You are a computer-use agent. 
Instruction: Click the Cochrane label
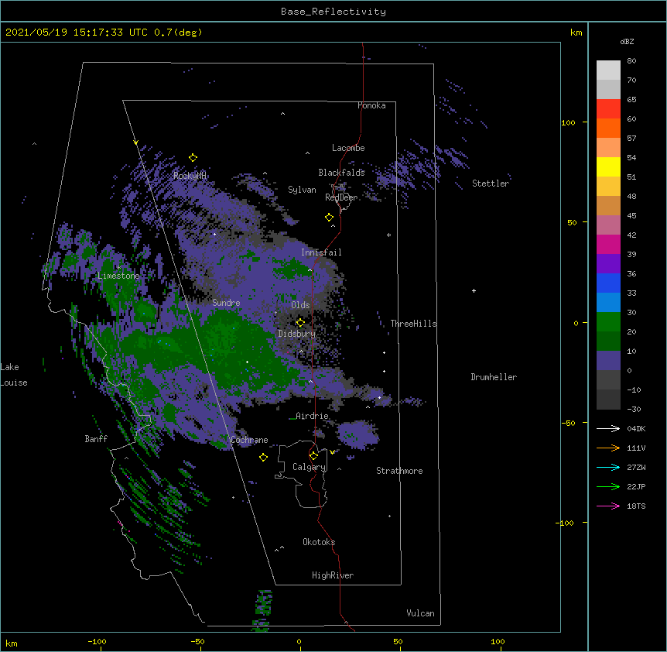coord(249,440)
